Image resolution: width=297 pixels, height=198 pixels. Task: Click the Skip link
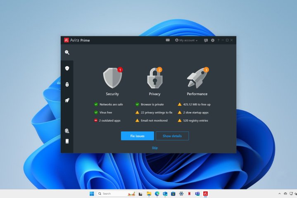pyautogui.click(x=154, y=148)
